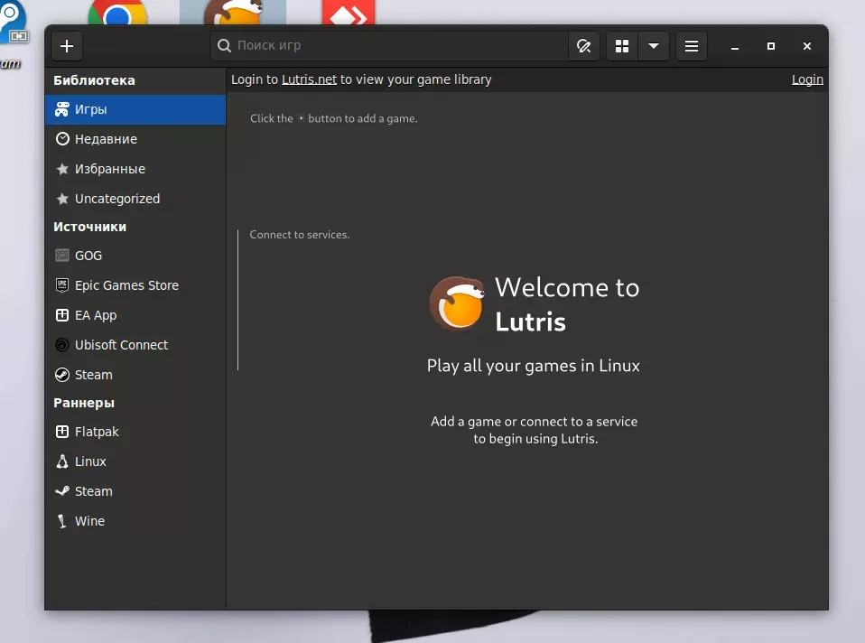The height and width of the screenshot is (643, 865).
Task: Show 'Избранные' favorite games
Action: tap(109, 169)
